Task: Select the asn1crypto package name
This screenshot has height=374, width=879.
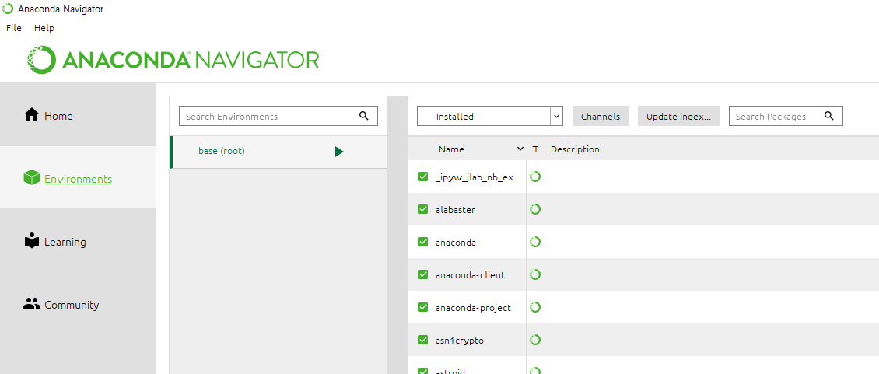Action: (459, 341)
